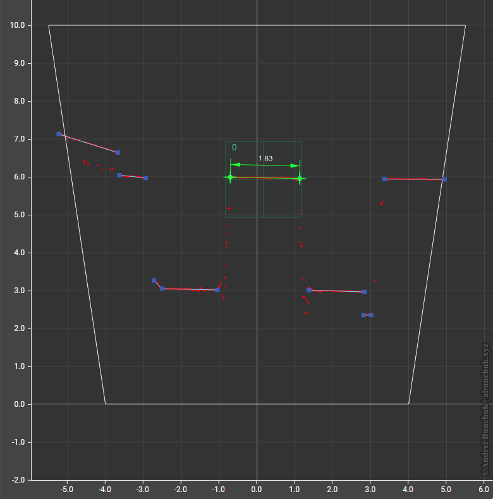The width and height of the screenshot is (493, 499).
Task: Select the blue handle at far-left segment start near y=7.1
Action: point(59,134)
